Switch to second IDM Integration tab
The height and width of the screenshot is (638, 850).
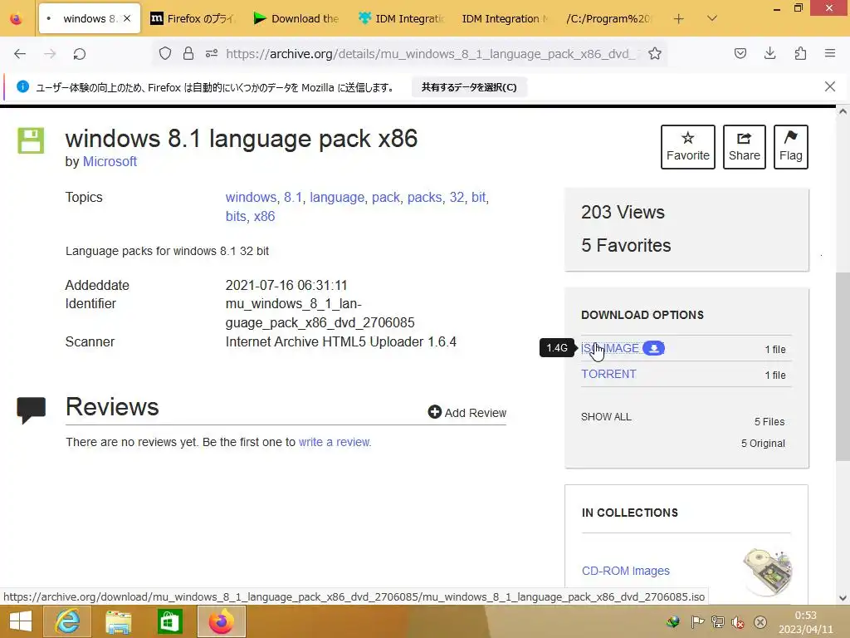pyautogui.click(x=506, y=19)
